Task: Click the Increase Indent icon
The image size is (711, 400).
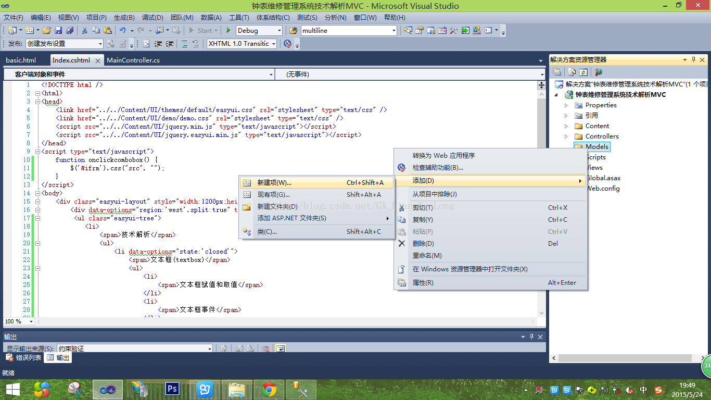Action: (169, 44)
